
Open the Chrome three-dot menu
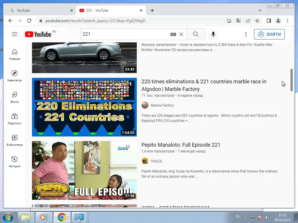pyautogui.click(x=288, y=21)
